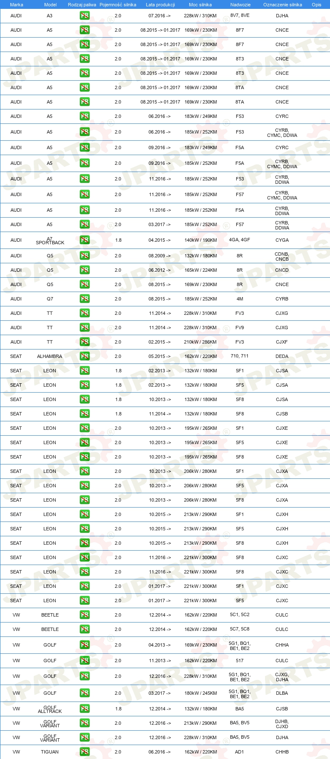
Task: Select the 'DEDA' engine code cell
Action: [282, 356]
